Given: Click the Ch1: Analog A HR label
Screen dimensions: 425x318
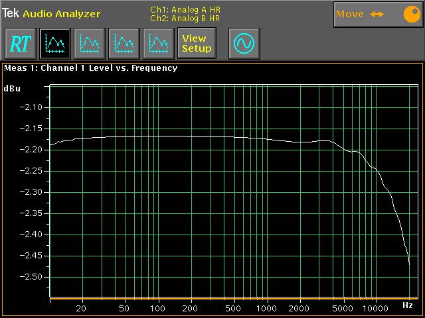Looking at the screenshot, I should pos(185,11).
